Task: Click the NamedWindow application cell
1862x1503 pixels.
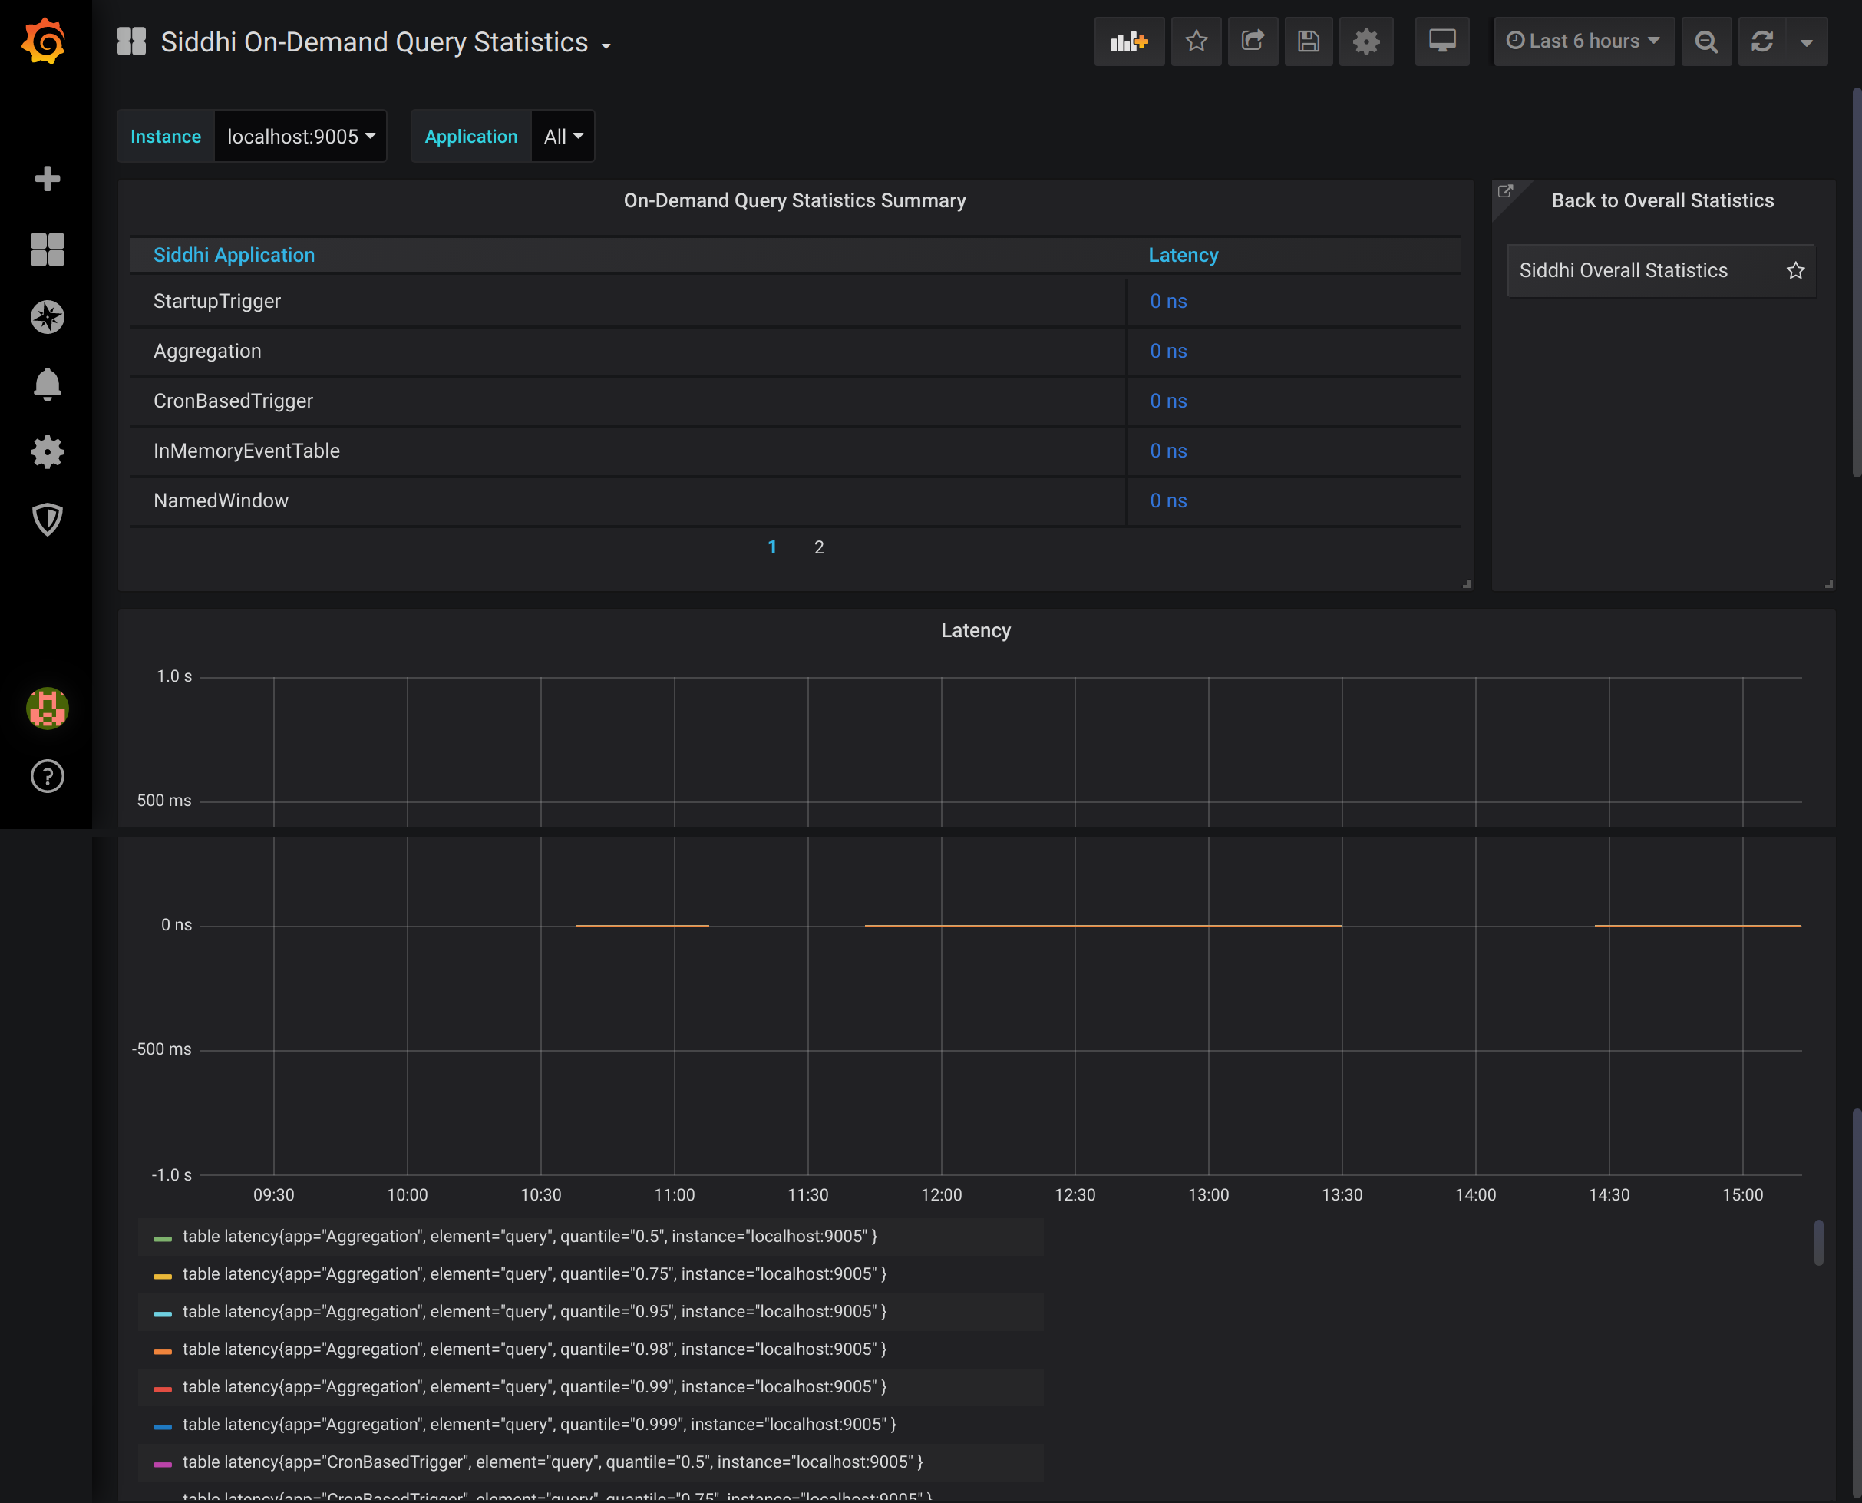Action: (x=628, y=500)
